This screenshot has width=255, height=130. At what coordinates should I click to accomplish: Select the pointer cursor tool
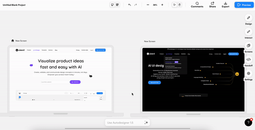pyautogui.click(x=174, y=5)
